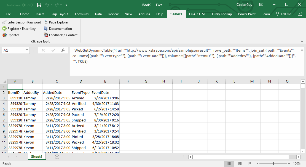Redo the last action
This screenshot has width=306, height=167.
(57, 5)
